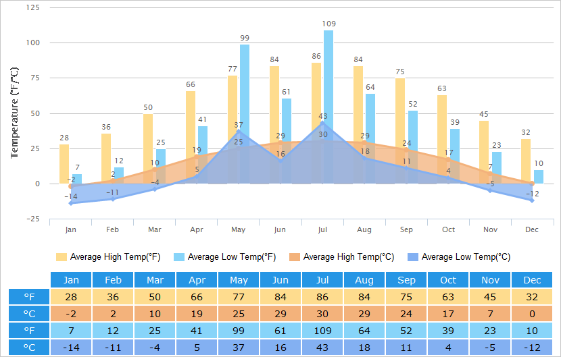Image resolution: width=561 pixels, height=357 pixels.
Task: Click the Average Low Temp(°F) legend label
Action: pyautogui.click(x=232, y=257)
